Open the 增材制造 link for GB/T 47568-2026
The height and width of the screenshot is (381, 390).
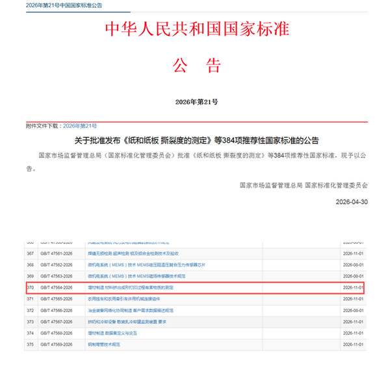(x=112, y=334)
